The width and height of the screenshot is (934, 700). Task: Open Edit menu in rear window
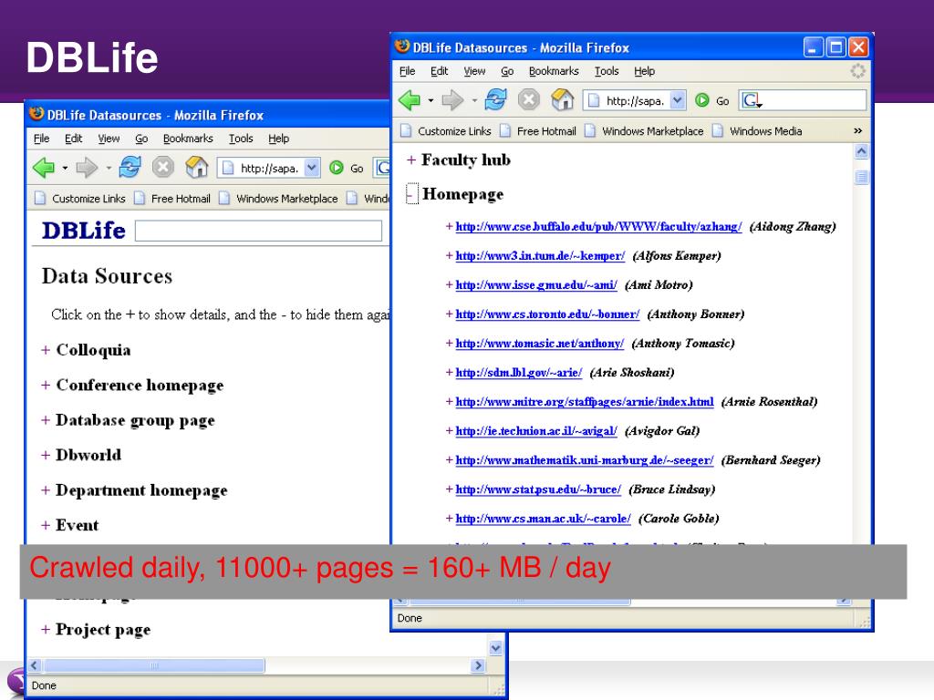[73, 139]
